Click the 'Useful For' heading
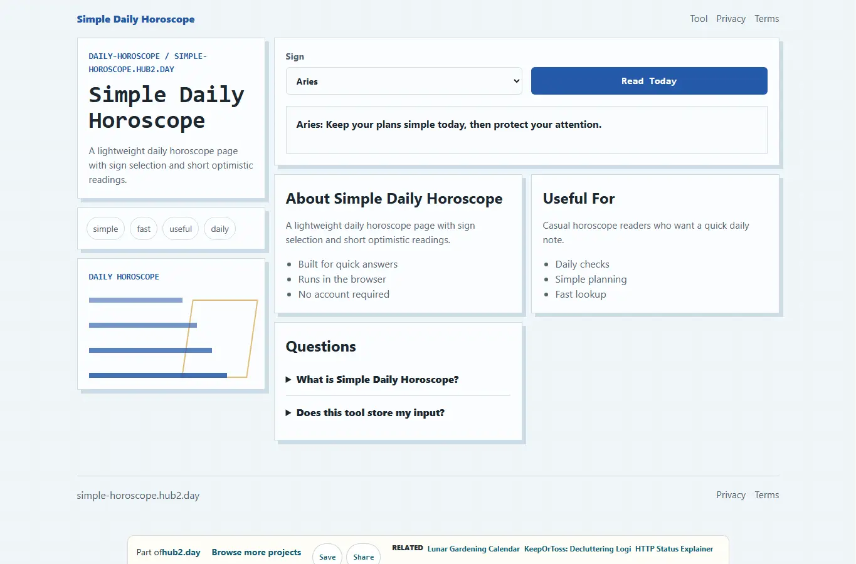Viewport: 856px width, 564px height. (579, 199)
